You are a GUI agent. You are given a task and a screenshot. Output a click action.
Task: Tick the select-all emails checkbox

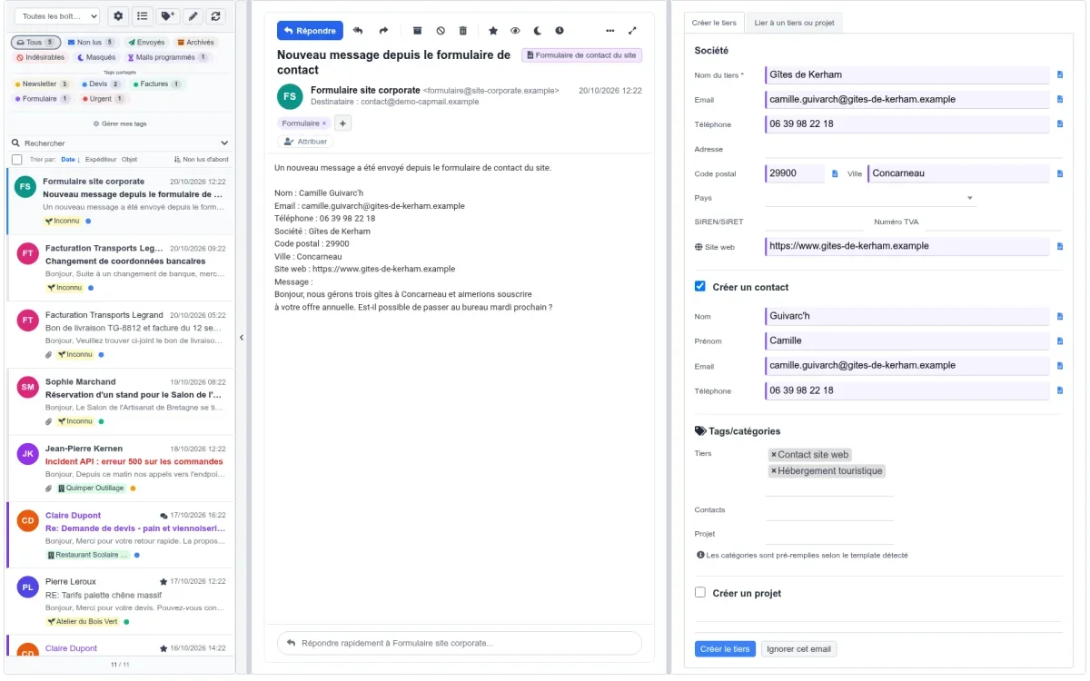click(16, 159)
